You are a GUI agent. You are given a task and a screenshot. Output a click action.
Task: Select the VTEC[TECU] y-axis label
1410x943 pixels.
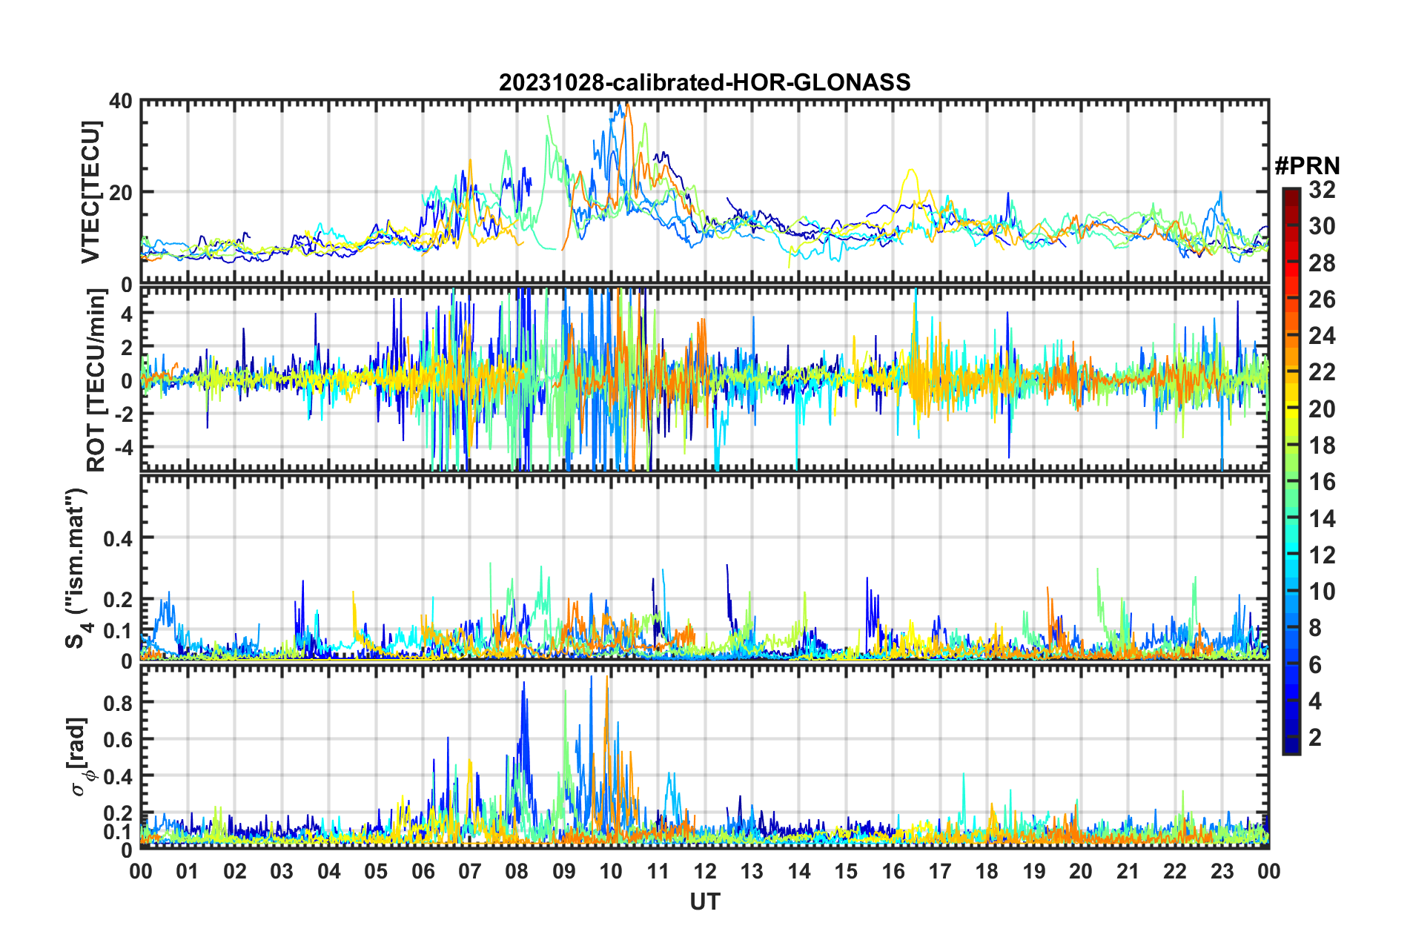(x=90, y=192)
